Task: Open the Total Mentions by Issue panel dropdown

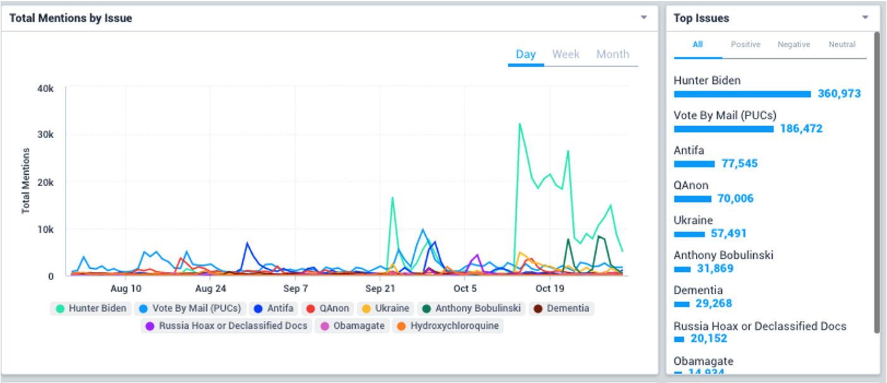Action: [643, 18]
